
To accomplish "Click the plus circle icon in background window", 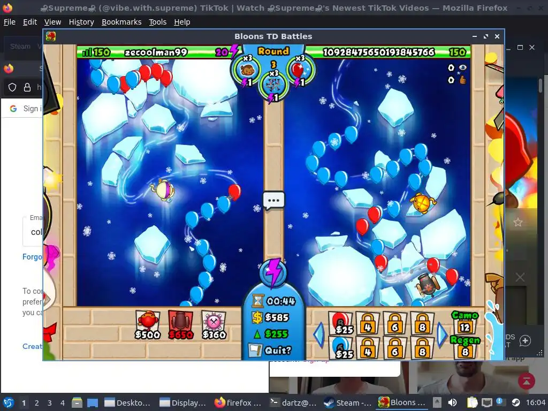I will tap(525, 341).
